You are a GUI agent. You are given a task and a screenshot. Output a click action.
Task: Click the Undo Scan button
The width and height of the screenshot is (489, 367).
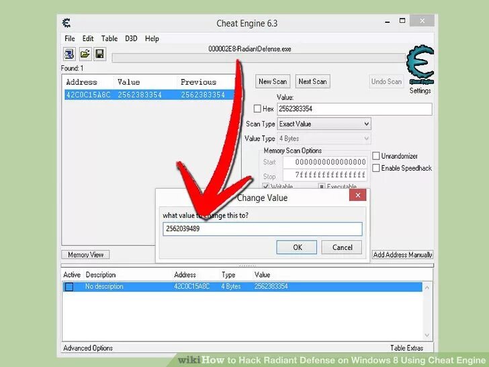pyautogui.click(x=386, y=81)
